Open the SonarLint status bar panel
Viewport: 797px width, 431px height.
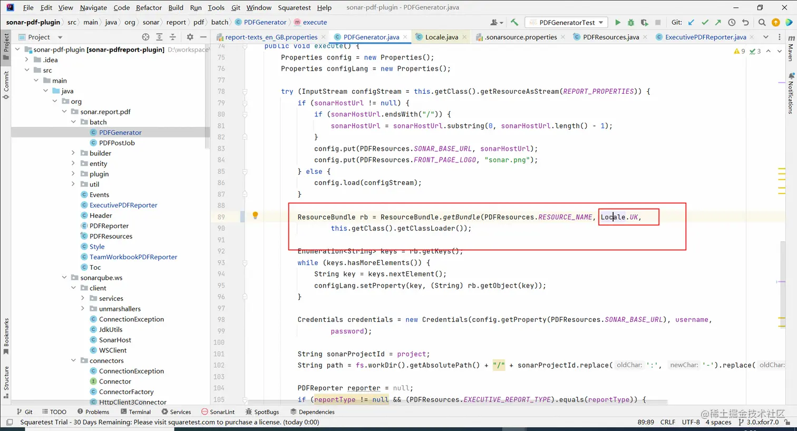218,412
